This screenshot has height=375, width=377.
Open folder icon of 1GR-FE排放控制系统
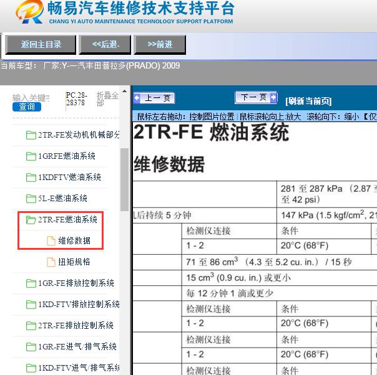pos(31,283)
